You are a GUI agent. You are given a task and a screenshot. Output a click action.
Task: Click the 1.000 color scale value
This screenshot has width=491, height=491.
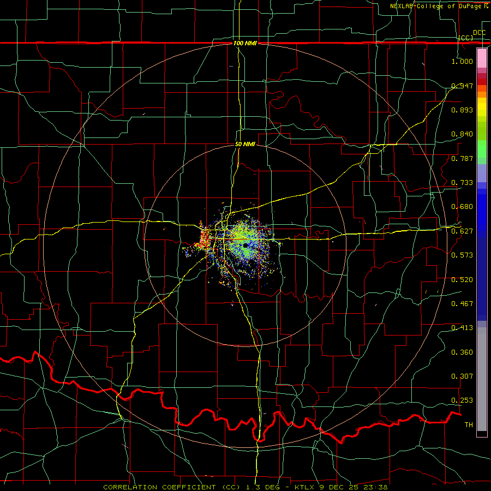click(x=462, y=61)
